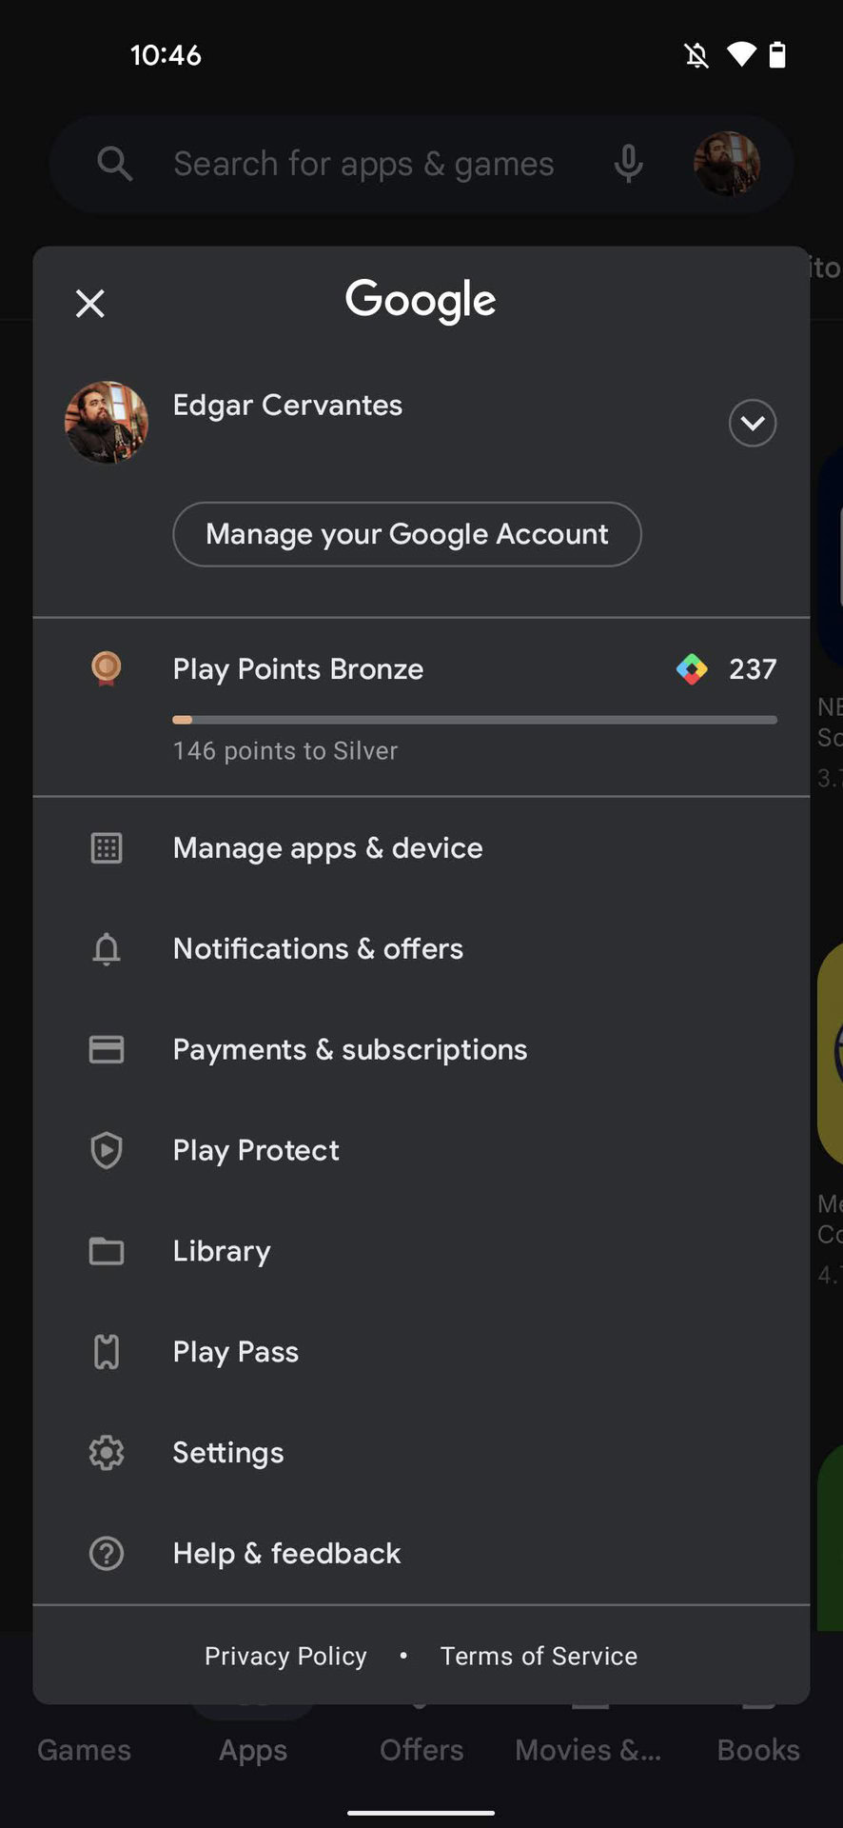Open the Privacy Policy link
Viewport: 843px width, 1828px height.
pos(285,1656)
